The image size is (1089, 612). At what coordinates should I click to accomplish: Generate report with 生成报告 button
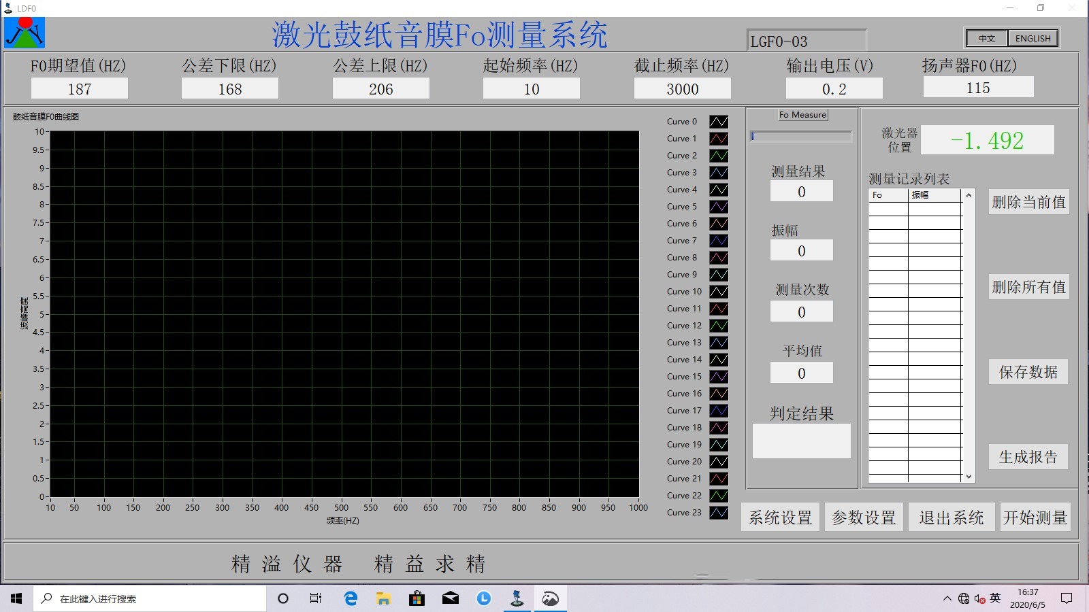coord(1028,457)
